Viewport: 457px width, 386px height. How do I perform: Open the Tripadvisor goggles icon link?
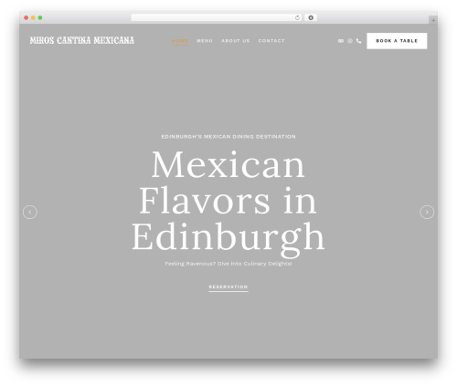click(341, 41)
